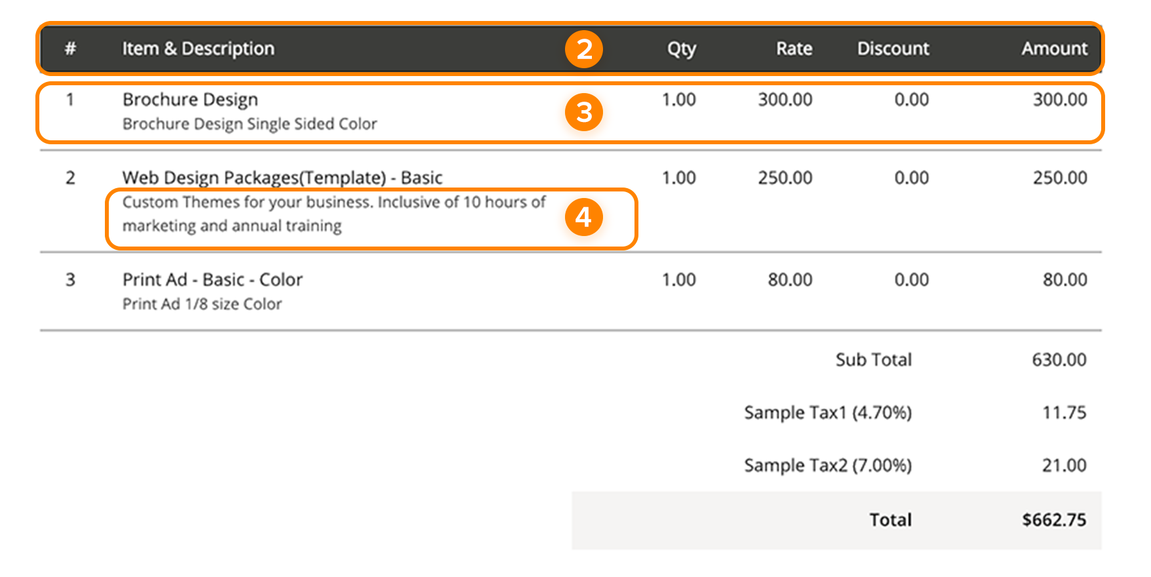Click the orange number 3 callout badge
This screenshot has height=577, width=1151.
(583, 112)
